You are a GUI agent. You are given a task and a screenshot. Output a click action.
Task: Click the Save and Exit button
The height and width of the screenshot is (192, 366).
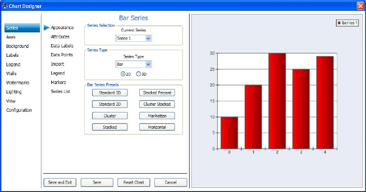(x=60, y=183)
